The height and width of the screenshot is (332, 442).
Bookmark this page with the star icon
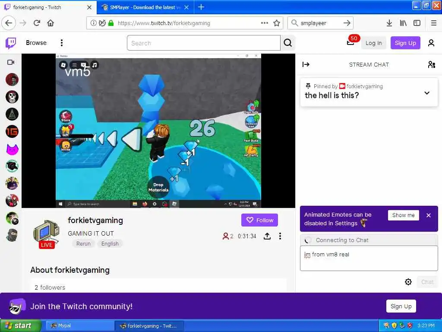tap(277, 23)
